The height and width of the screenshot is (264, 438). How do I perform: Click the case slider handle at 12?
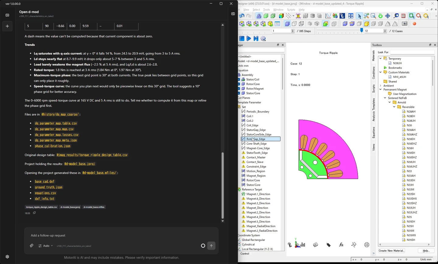362,30
